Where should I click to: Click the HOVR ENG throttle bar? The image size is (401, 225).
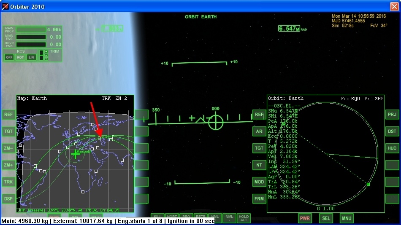31,44
